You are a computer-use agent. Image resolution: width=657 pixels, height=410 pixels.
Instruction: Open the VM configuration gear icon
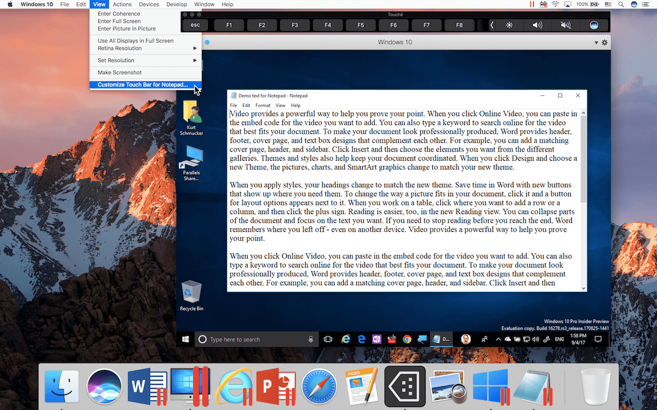pyautogui.click(x=604, y=42)
